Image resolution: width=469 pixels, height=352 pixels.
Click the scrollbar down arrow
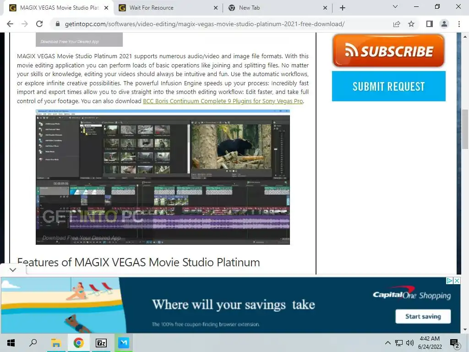click(465, 330)
